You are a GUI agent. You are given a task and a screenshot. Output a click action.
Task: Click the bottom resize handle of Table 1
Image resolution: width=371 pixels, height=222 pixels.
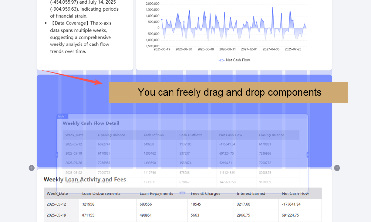(x=182, y=193)
